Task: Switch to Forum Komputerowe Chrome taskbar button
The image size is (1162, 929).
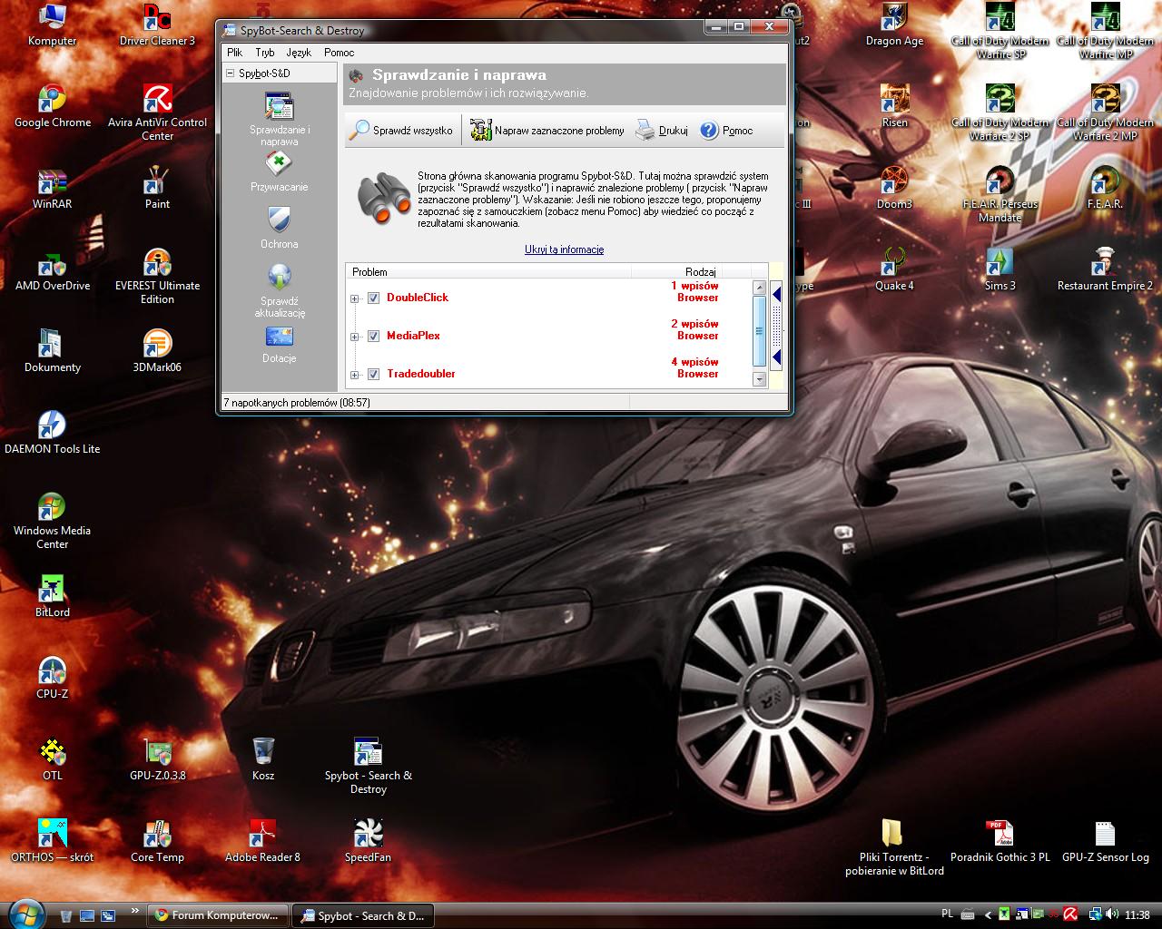Action: 220,915
